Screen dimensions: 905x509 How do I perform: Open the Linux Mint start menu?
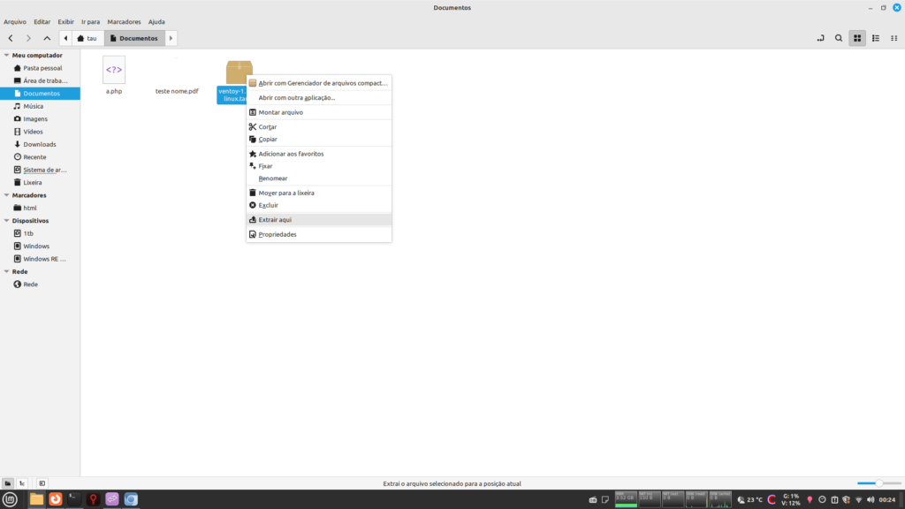pyautogui.click(x=11, y=499)
